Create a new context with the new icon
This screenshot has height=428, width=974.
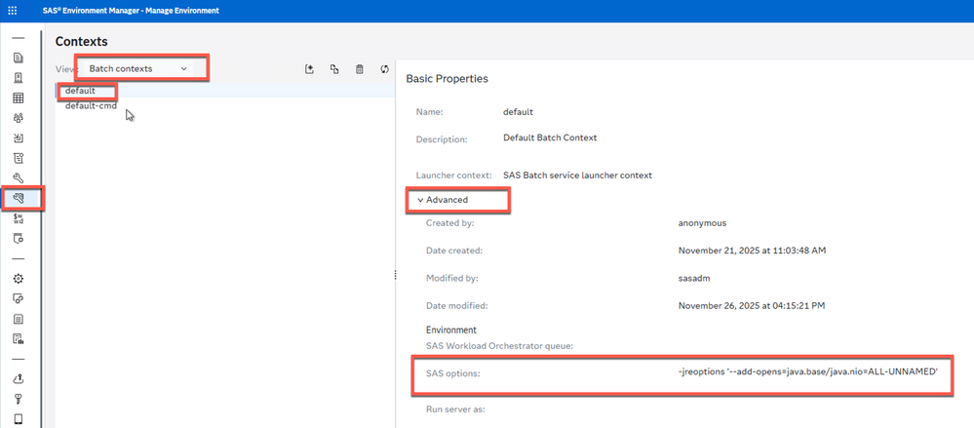[309, 69]
